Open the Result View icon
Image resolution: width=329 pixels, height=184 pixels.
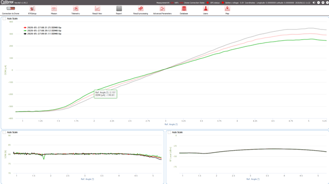[98, 9]
